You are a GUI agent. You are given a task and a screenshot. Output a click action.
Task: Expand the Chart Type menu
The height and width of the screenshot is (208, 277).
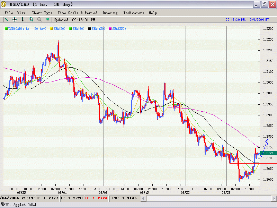pyautogui.click(x=42, y=13)
